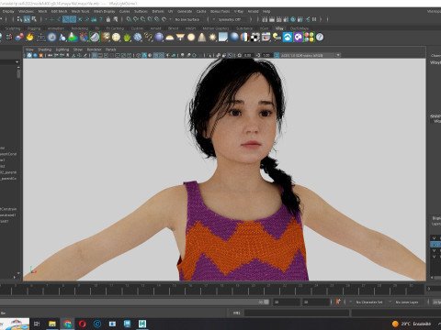Screen dimensions: 441x330
Task: Open the Arnold menu in menu bar
Action: (x=253, y=11)
